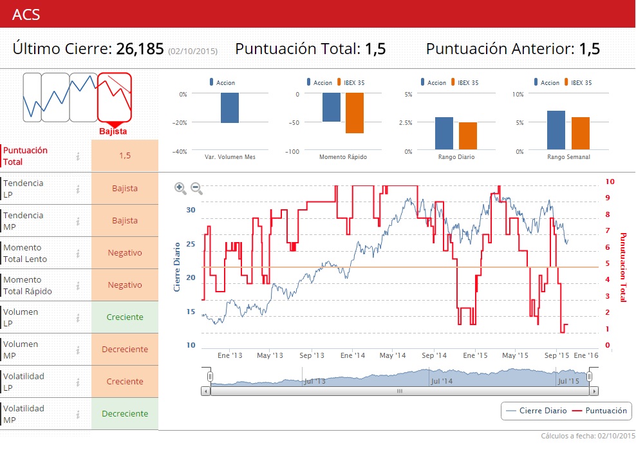Click the Puntuación Total row label
This screenshot has width=636, height=450.
25,156
